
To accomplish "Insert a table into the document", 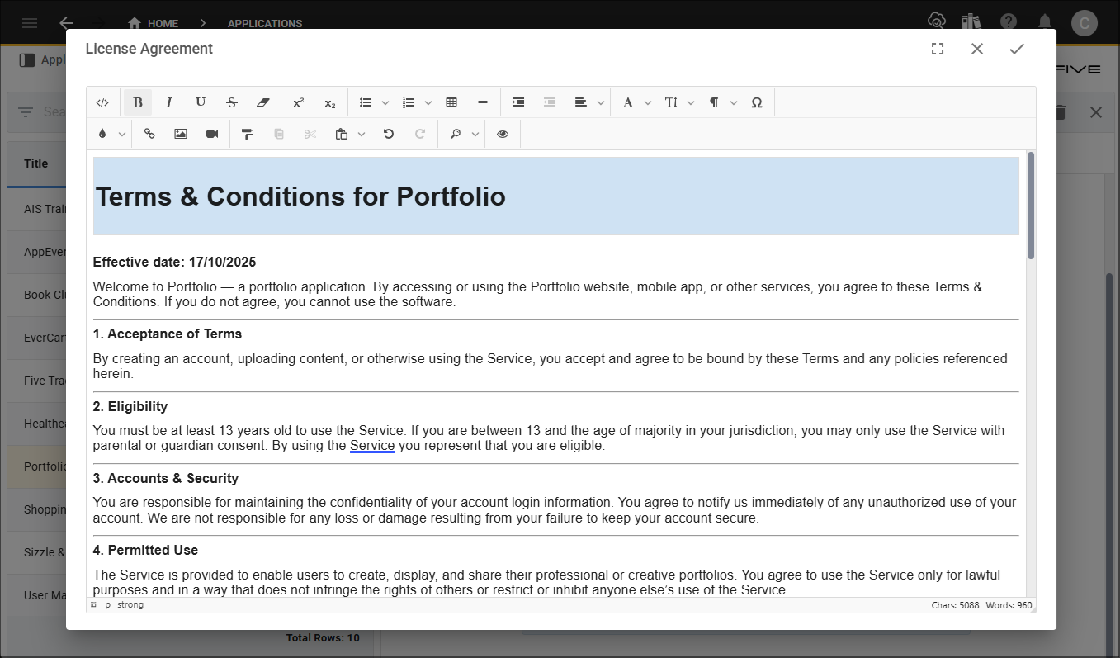I will (x=451, y=102).
